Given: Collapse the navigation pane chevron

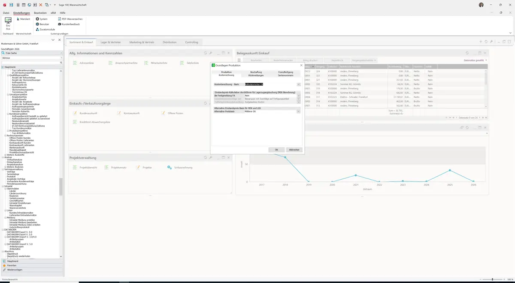Looking at the screenshot, I should tap(53, 40).
